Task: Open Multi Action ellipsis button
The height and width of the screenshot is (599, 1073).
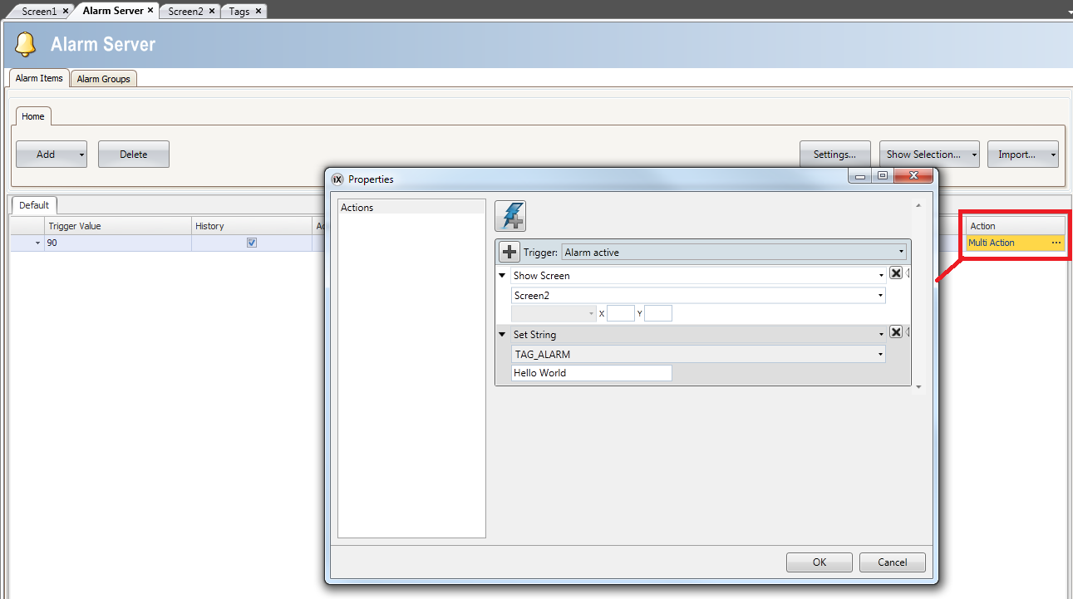Action: tap(1056, 243)
